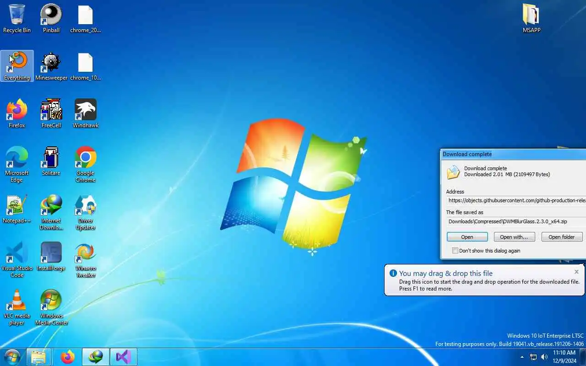Click the Download complete title bar
Image resolution: width=586 pixels, height=366 pixels.
[x=513, y=154]
